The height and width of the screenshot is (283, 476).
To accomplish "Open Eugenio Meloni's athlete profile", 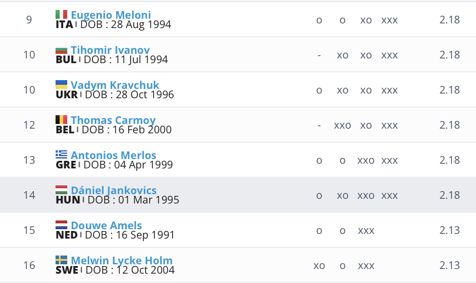I will point(111,15).
